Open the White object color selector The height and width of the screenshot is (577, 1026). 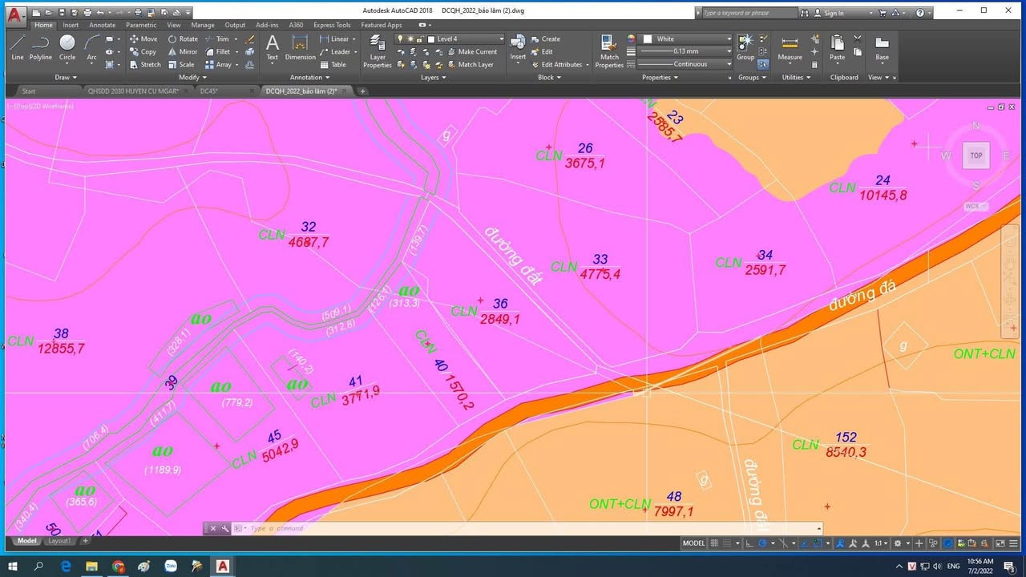(x=689, y=38)
